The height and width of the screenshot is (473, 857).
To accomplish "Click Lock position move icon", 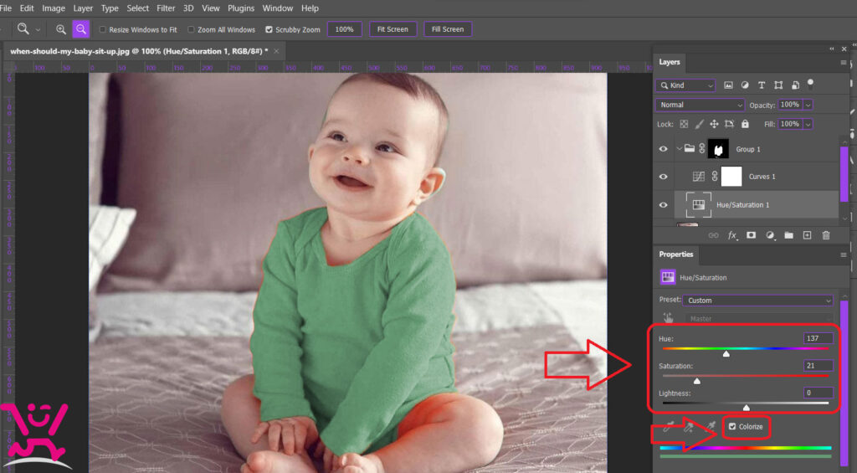I will (714, 124).
